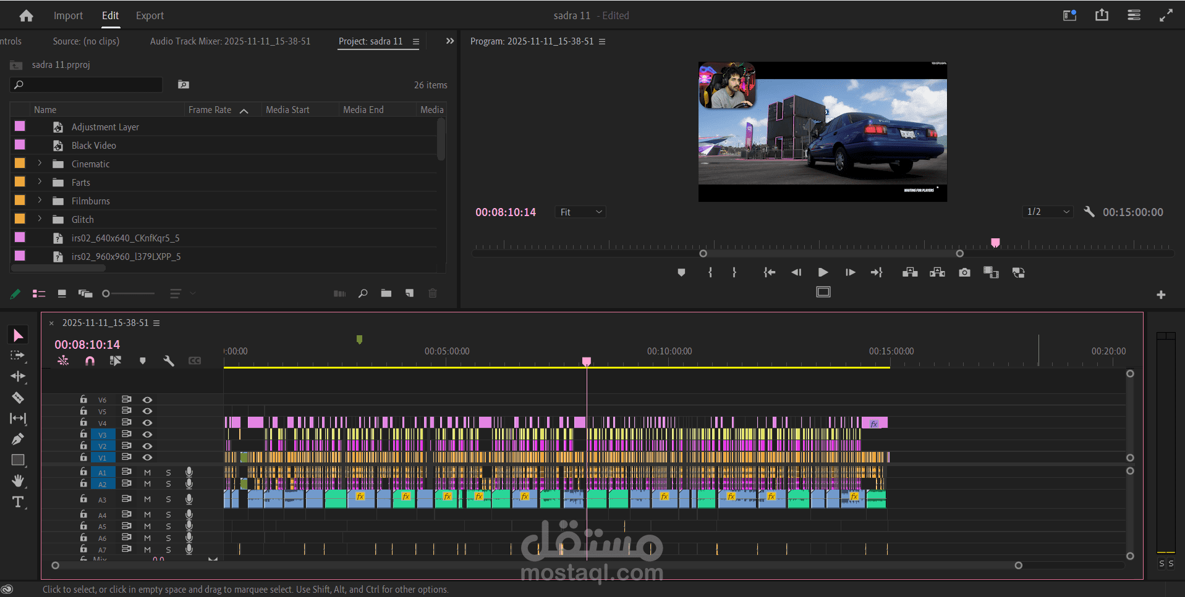
Task: Go to the Home screen icon
Action: coord(26,15)
